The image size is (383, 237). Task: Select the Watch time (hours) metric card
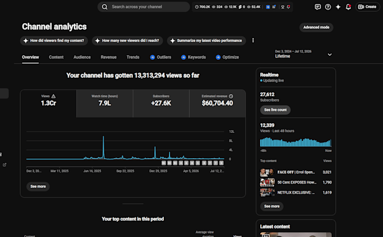[x=105, y=104]
